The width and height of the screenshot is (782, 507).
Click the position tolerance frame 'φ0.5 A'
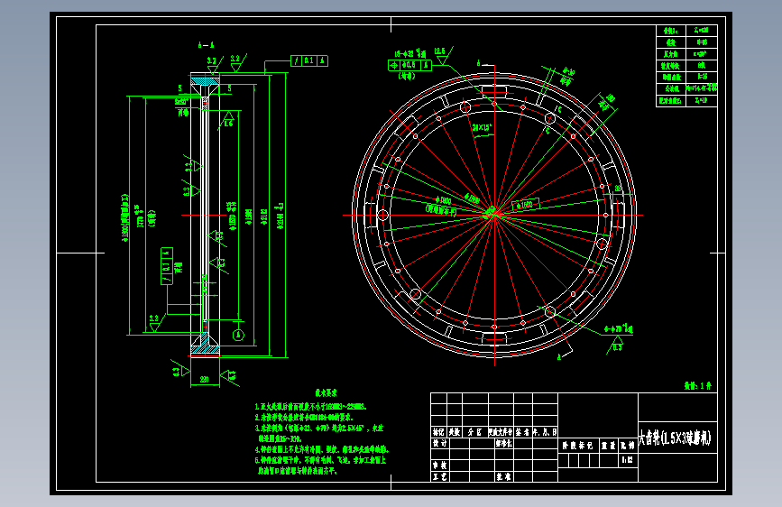tap(409, 65)
